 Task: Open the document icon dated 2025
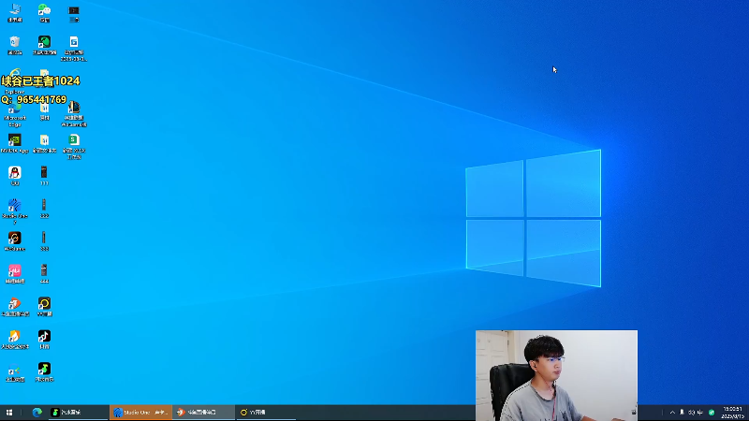point(74,49)
